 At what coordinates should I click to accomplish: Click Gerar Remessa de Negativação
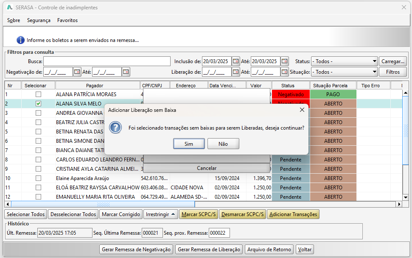click(136, 250)
